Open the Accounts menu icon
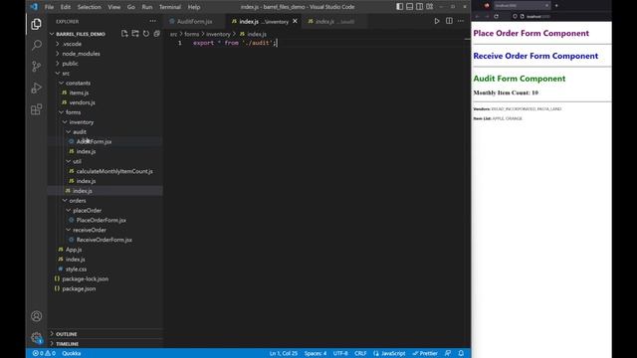This screenshot has height=358, width=637. click(x=36, y=316)
